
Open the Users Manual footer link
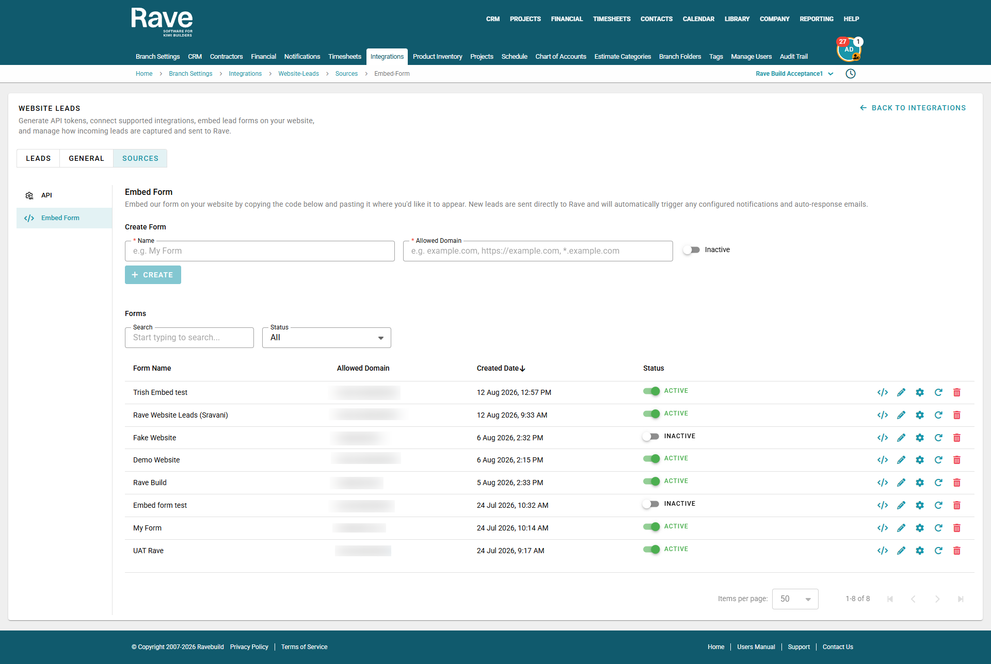756,647
